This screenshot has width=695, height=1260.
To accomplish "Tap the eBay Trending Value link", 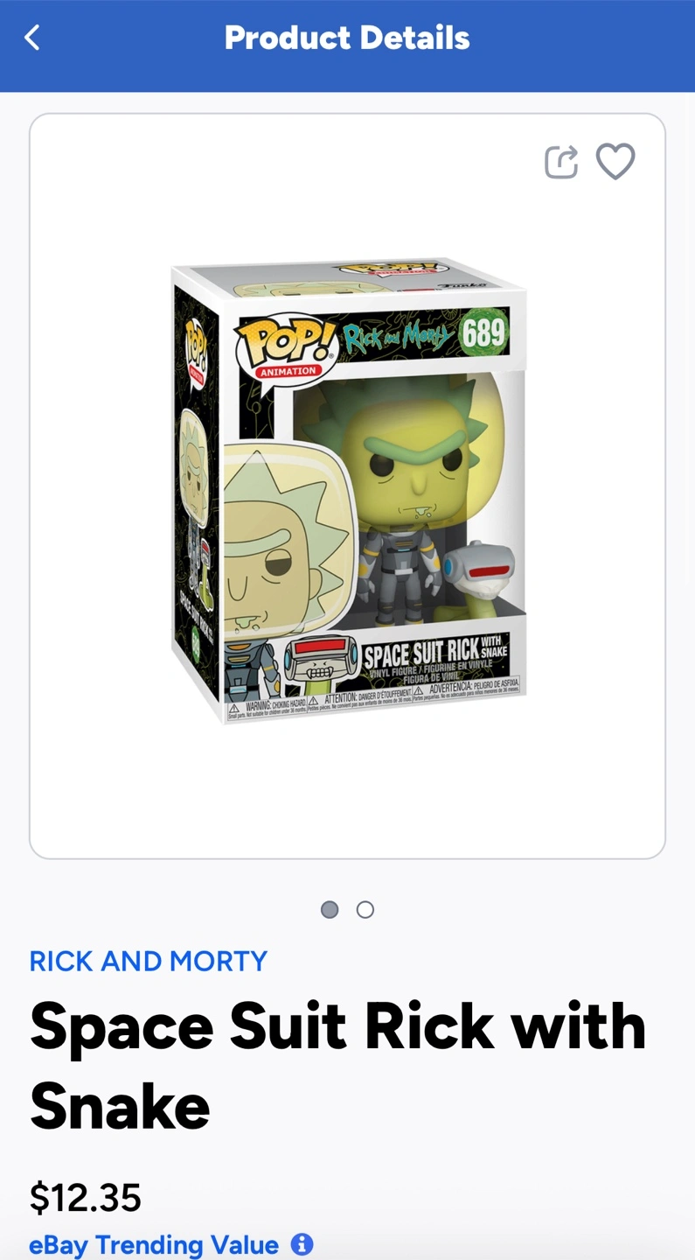I will tap(154, 1244).
